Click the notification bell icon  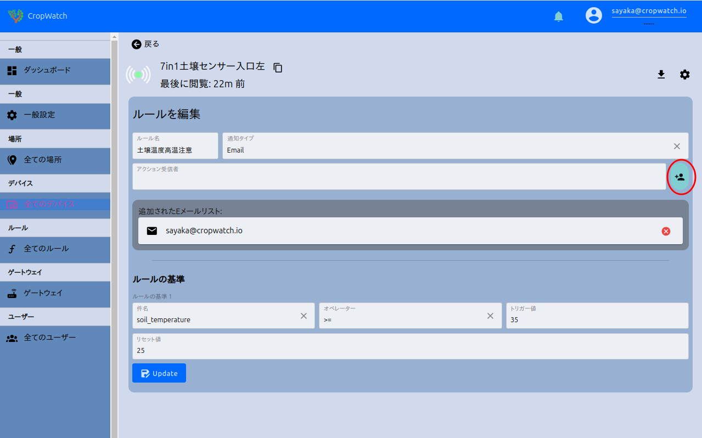pos(558,16)
